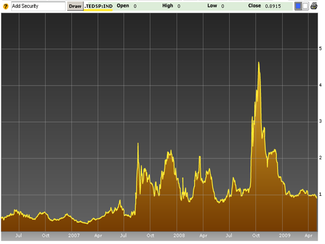Click the Close label in the quote bar
This screenshot has height=244, width=325.
coord(254,6)
